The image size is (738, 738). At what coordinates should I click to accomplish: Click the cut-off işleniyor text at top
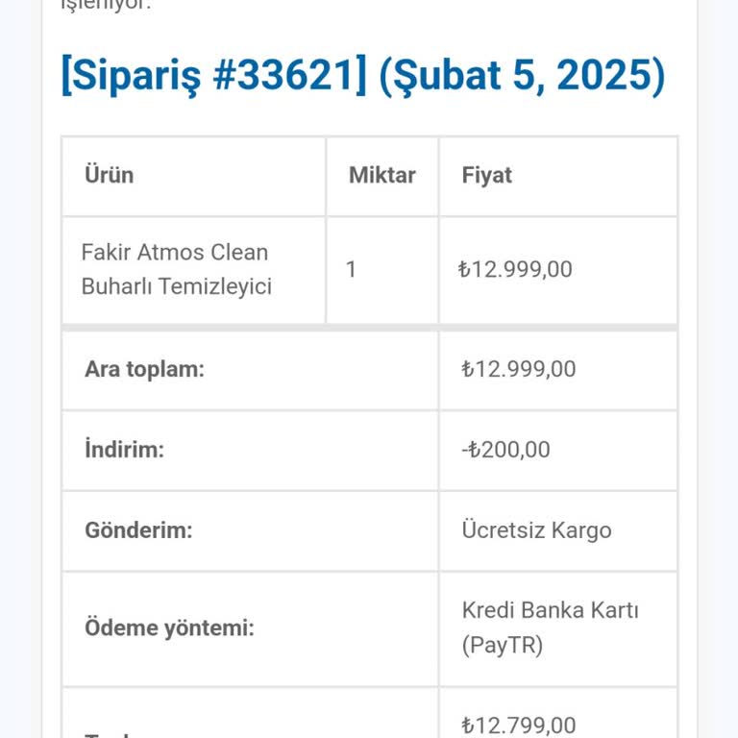click(x=106, y=5)
